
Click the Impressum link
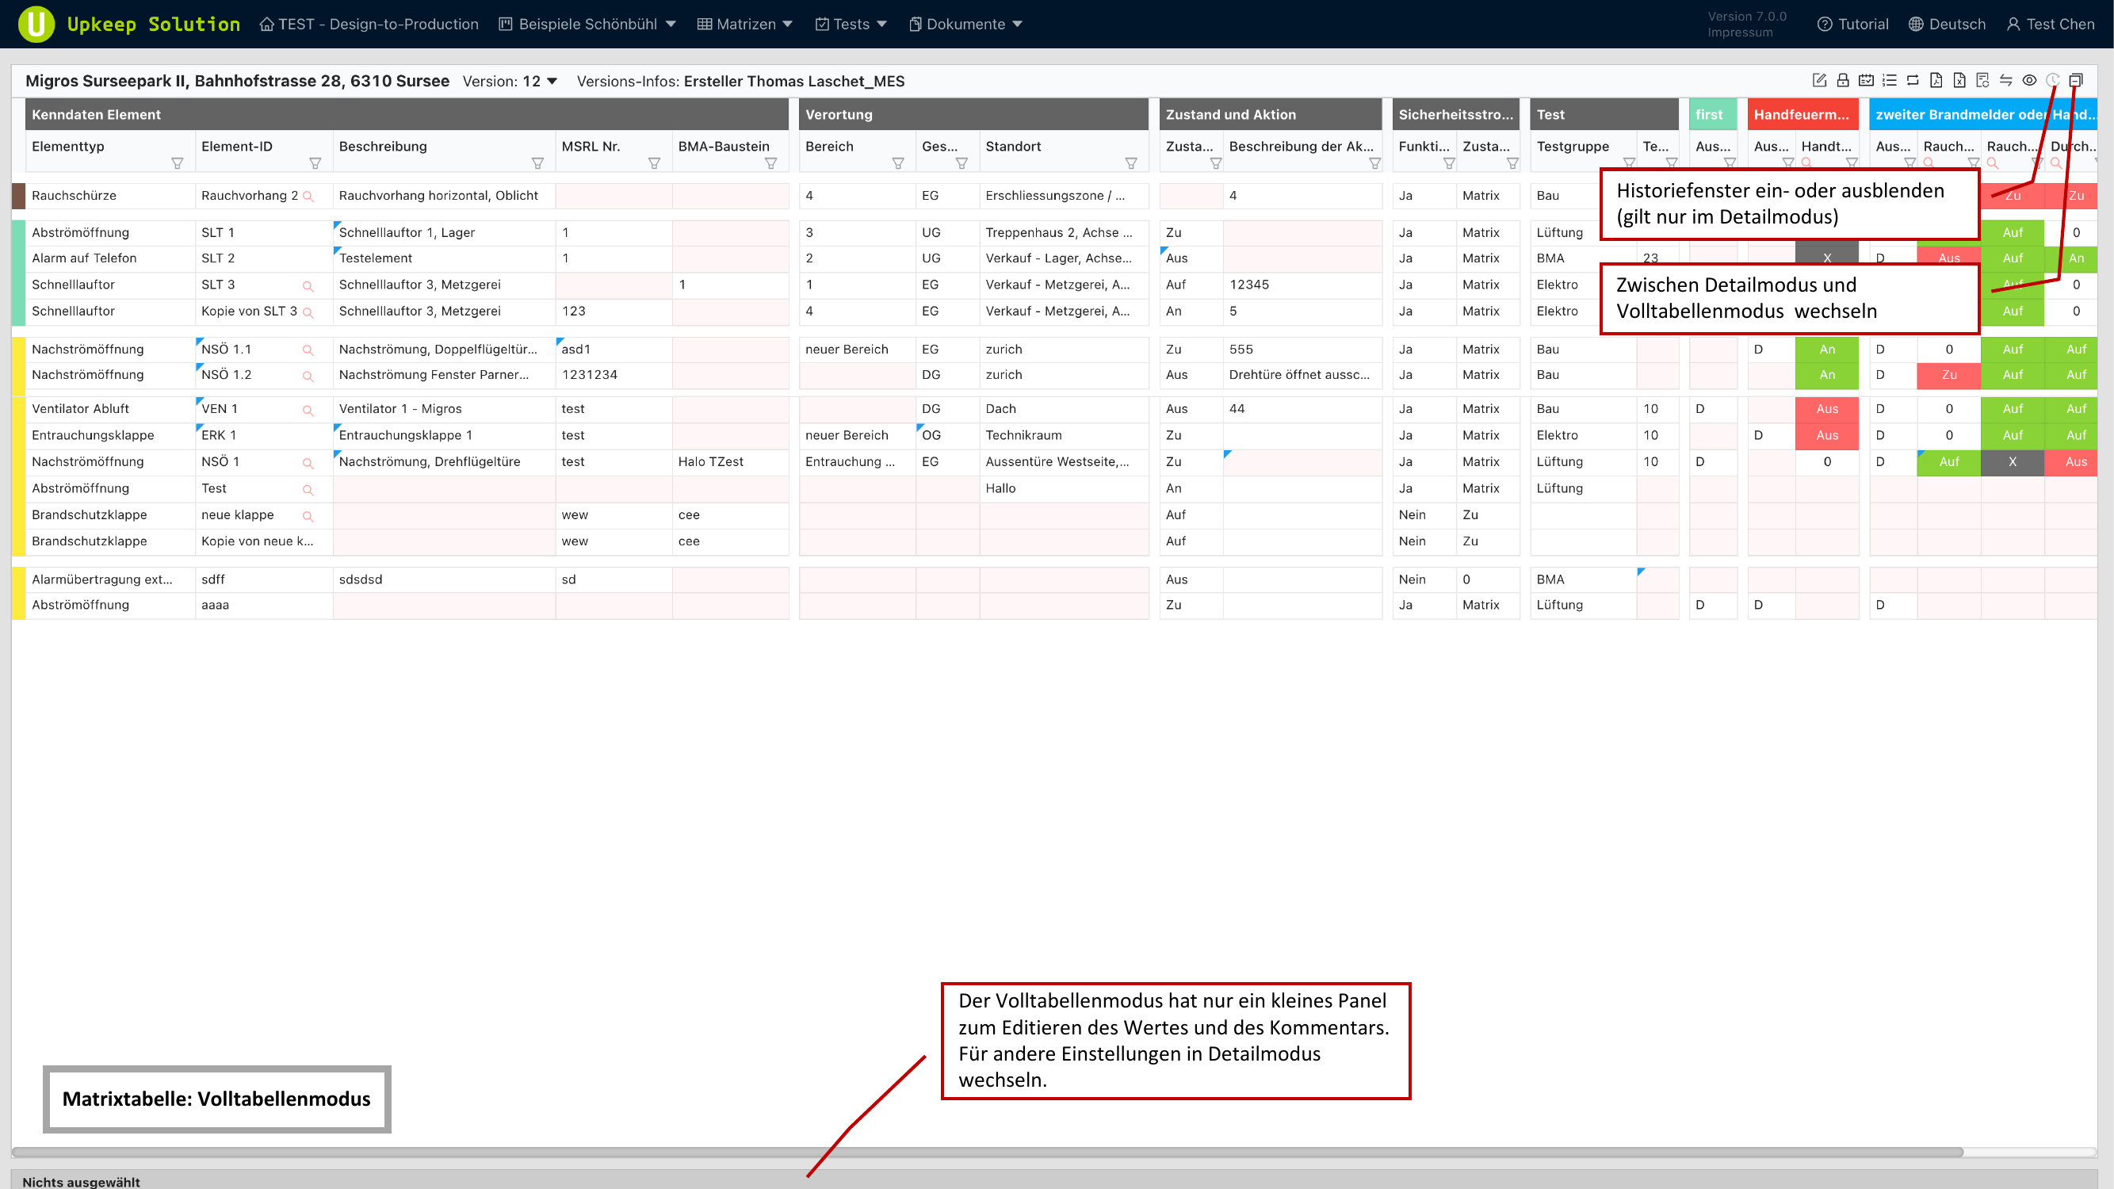pos(1740,32)
